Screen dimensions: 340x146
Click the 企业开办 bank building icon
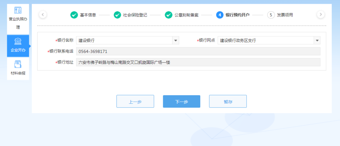click(18, 41)
